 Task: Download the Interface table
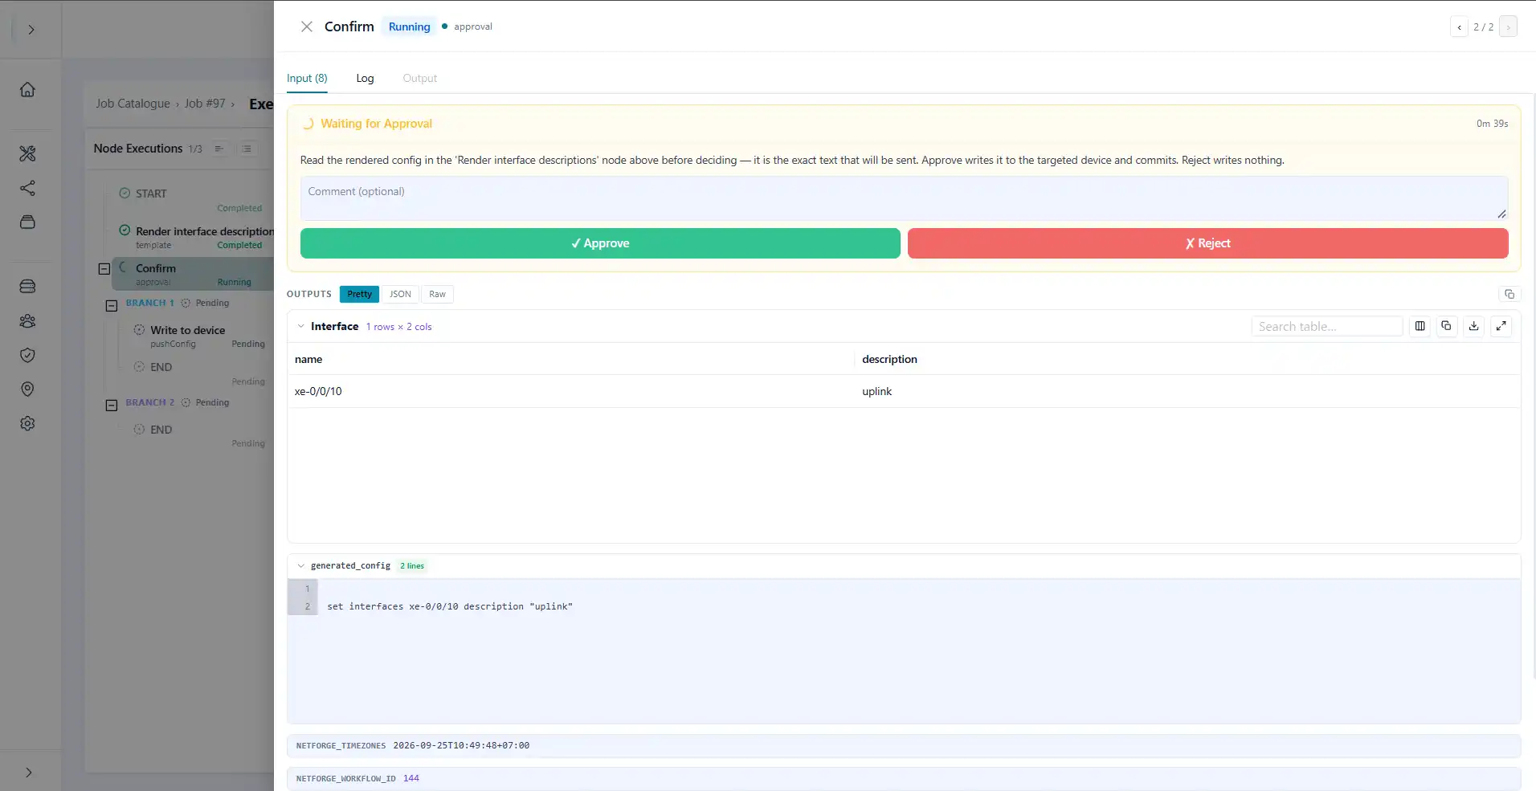pyautogui.click(x=1474, y=326)
